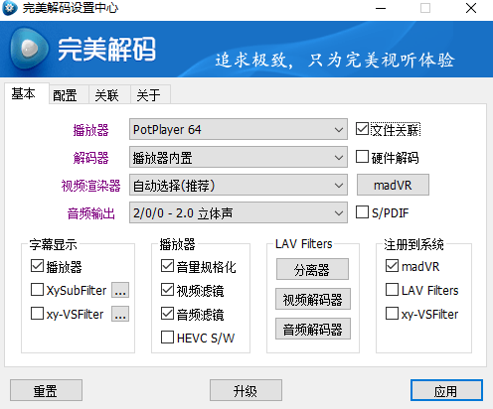This screenshot has width=493, height=409.
Task: Expand the 播放器 PotPlayer 64 dropdown
Action: tap(239, 129)
